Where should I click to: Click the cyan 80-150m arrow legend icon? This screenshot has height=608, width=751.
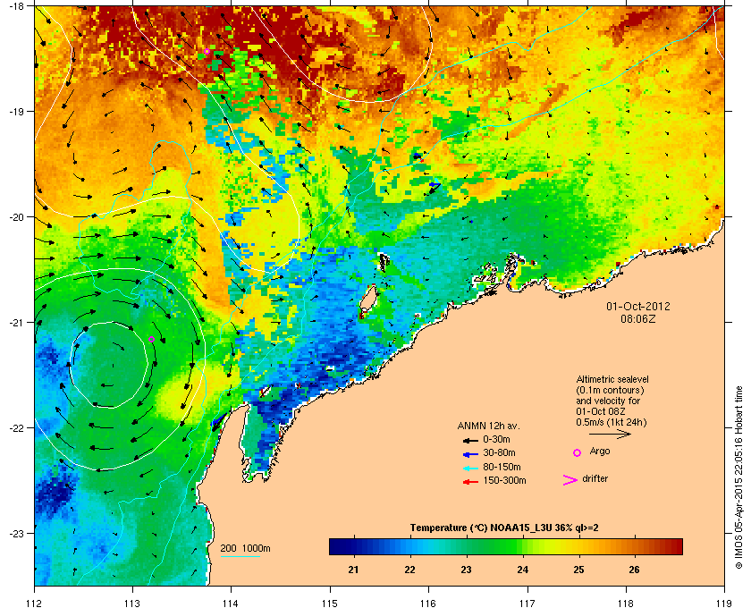click(471, 468)
